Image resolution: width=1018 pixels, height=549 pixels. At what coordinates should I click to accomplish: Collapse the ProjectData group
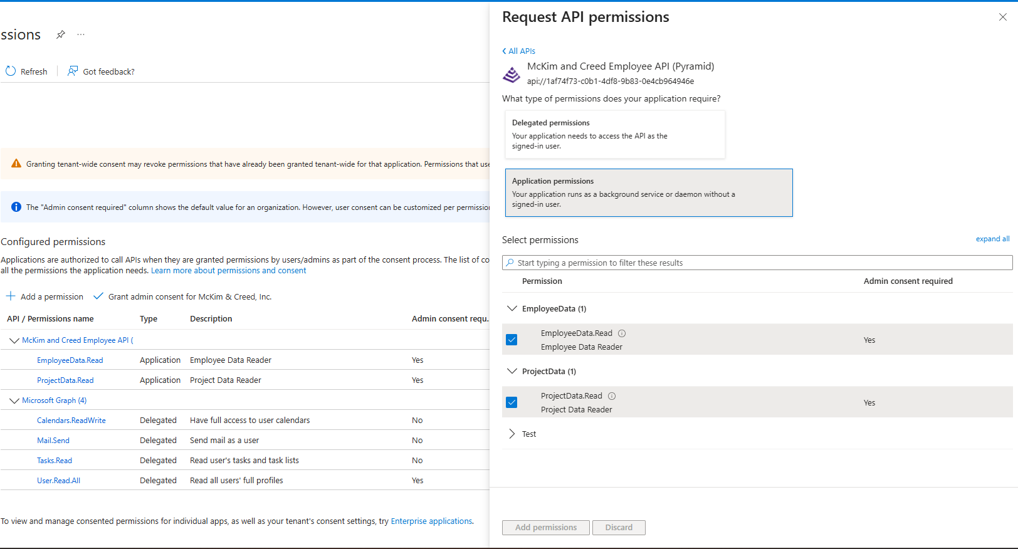[x=512, y=371]
